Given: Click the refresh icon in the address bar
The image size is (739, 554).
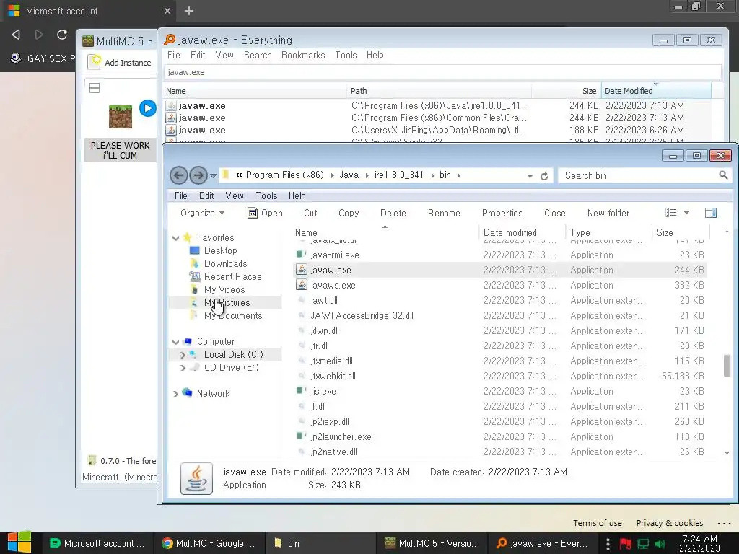Looking at the screenshot, I should click(544, 176).
